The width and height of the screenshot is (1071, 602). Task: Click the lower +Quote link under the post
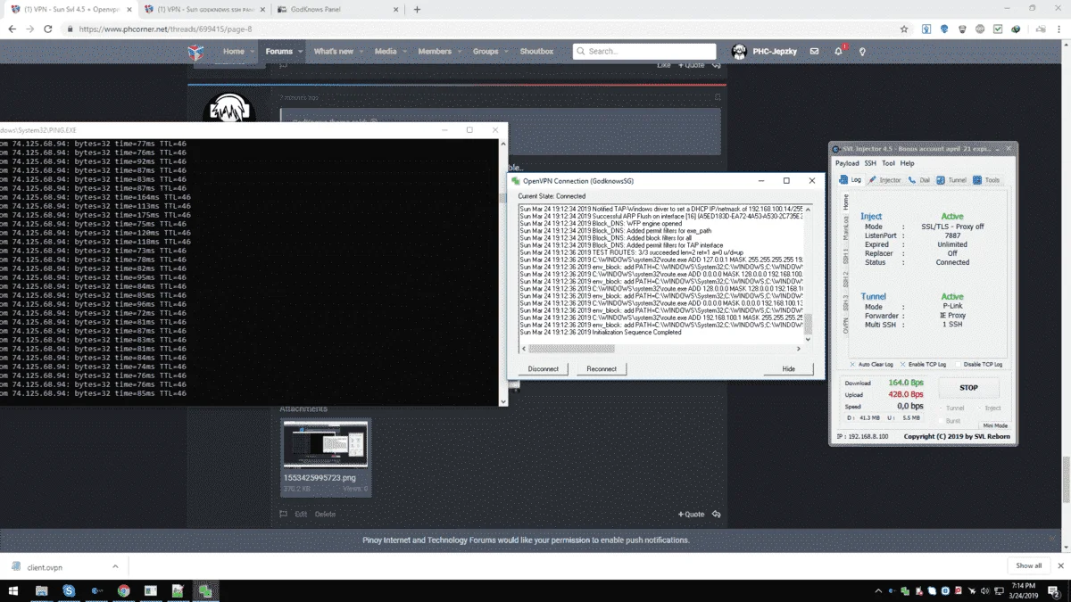tap(692, 514)
